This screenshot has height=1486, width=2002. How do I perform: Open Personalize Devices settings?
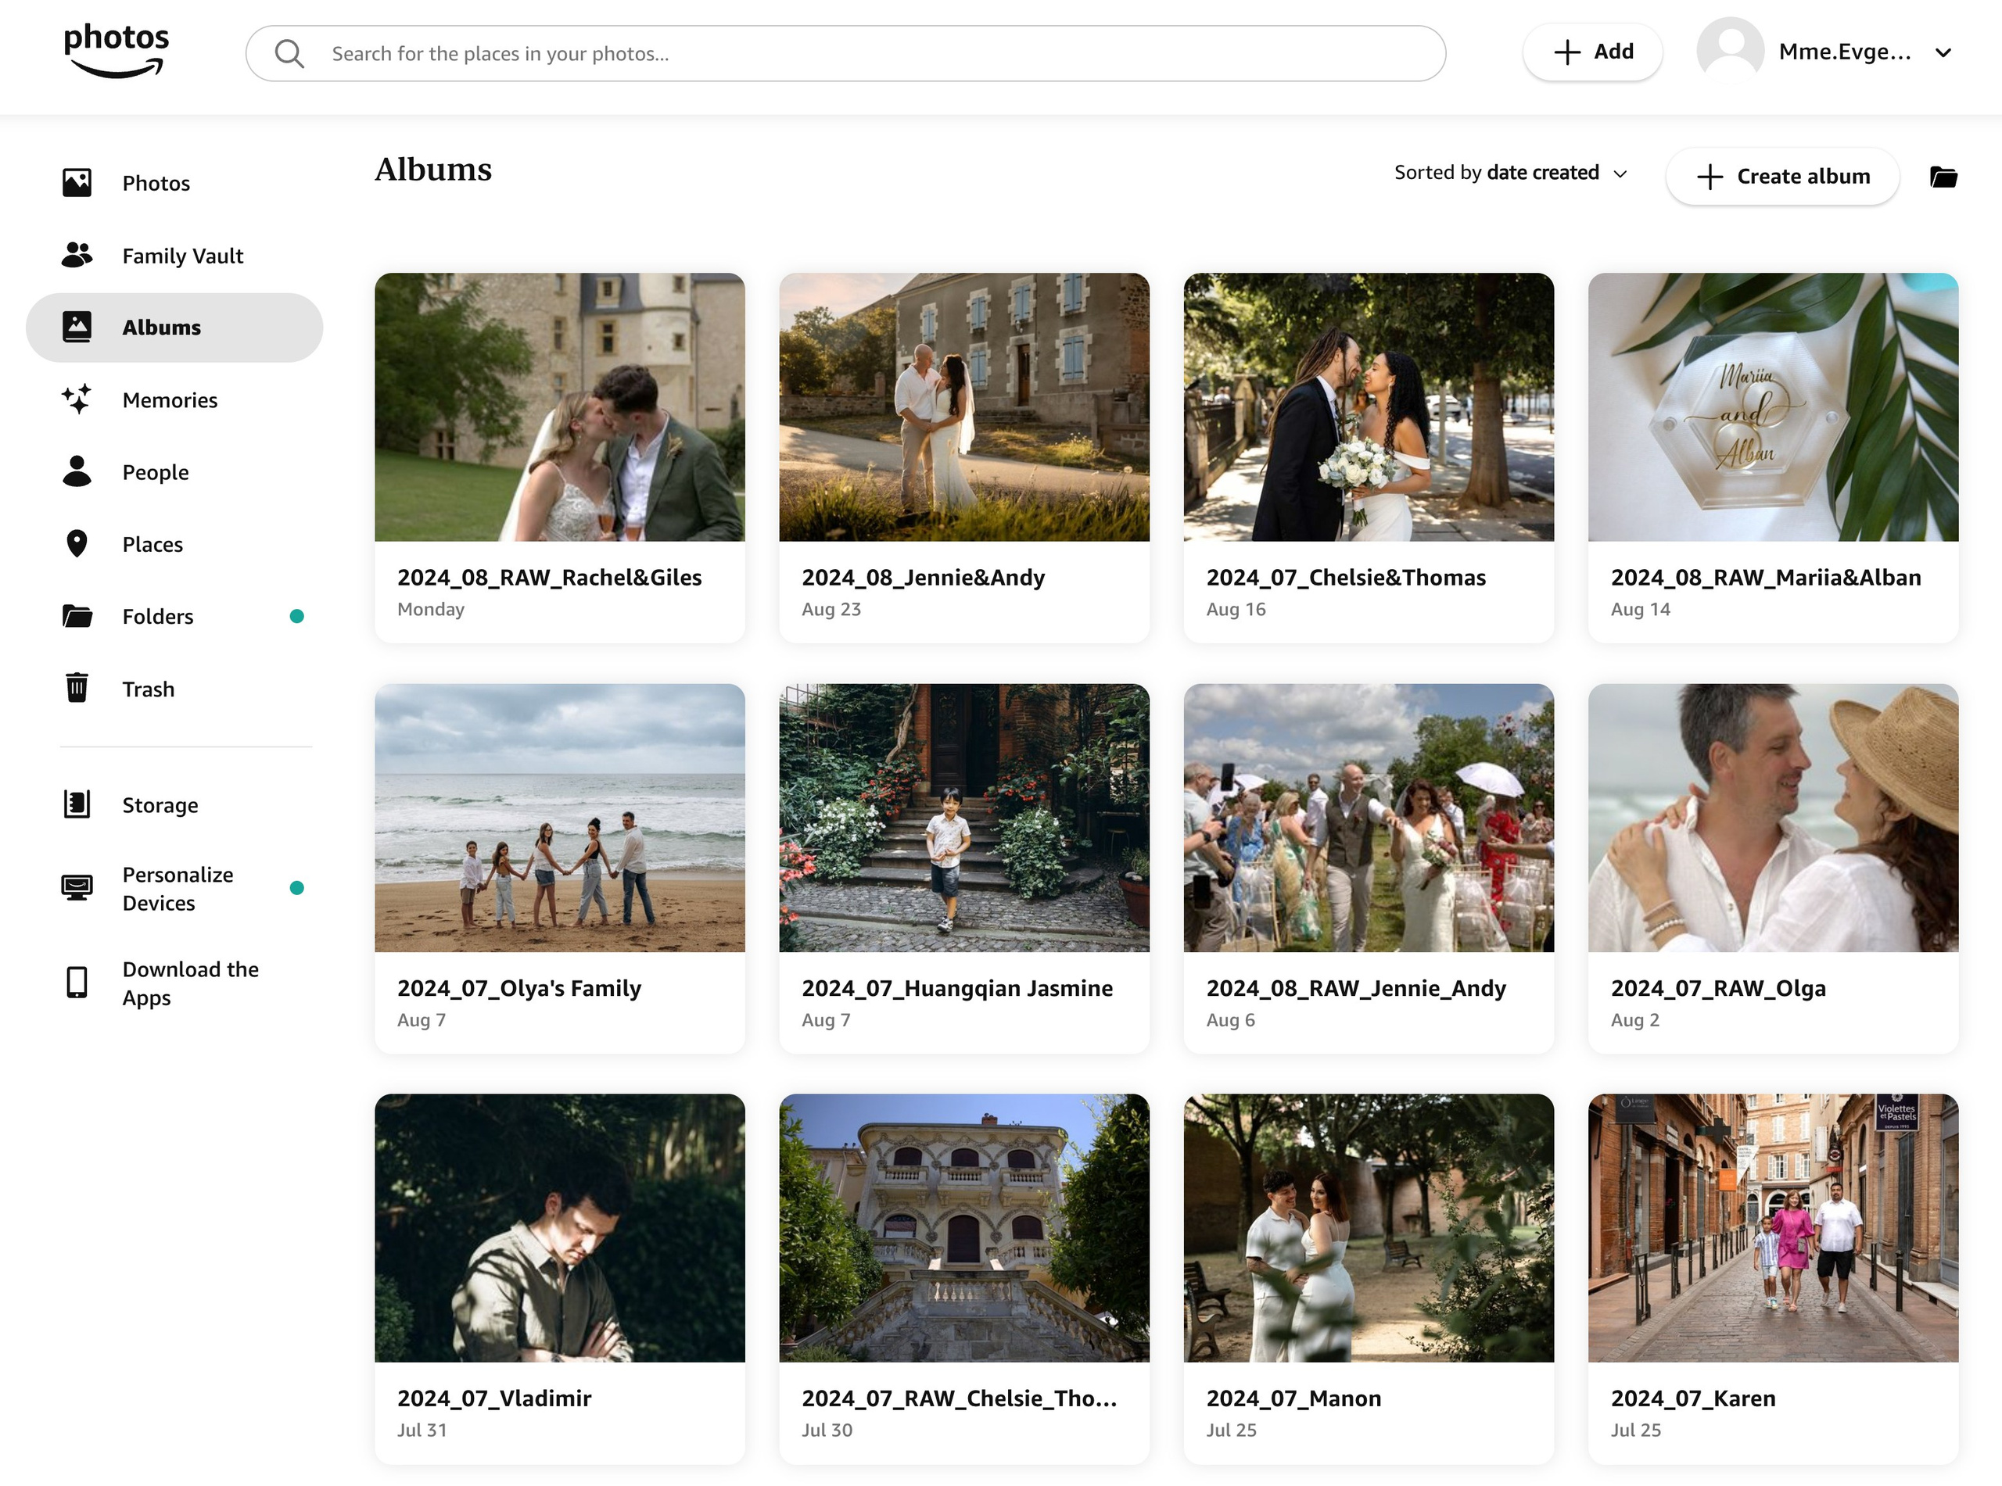(178, 888)
